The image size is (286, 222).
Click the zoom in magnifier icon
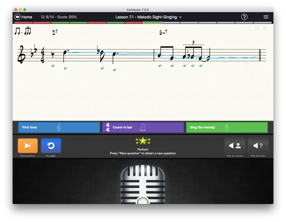(265, 28)
